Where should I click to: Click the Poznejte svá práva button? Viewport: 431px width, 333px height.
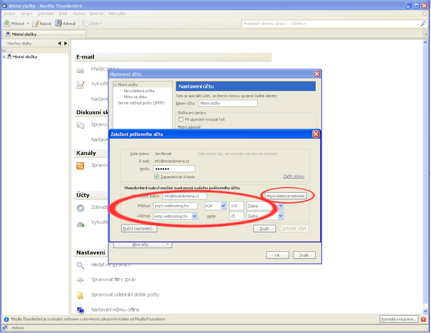[x=399, y=319]
